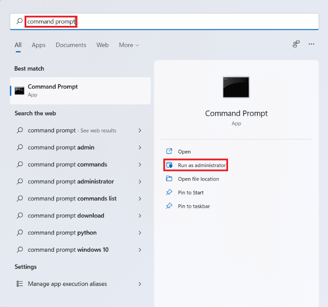
Task: Expand the 'command prompt admin' suggestion chevron
Action: pos(140,147)
